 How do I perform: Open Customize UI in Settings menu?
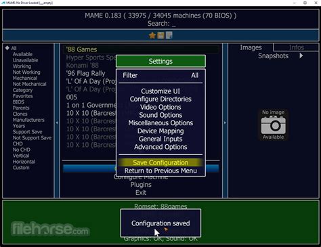(160, 91)
